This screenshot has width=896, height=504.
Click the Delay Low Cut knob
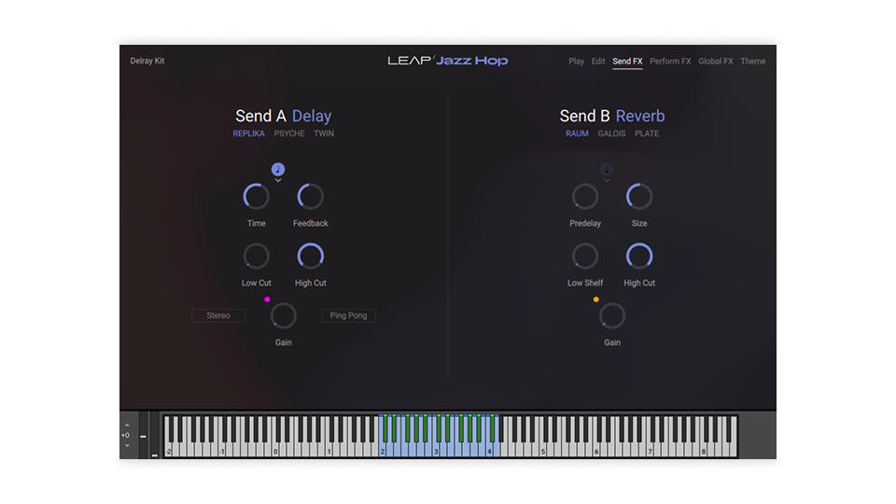tap(256, 256)
